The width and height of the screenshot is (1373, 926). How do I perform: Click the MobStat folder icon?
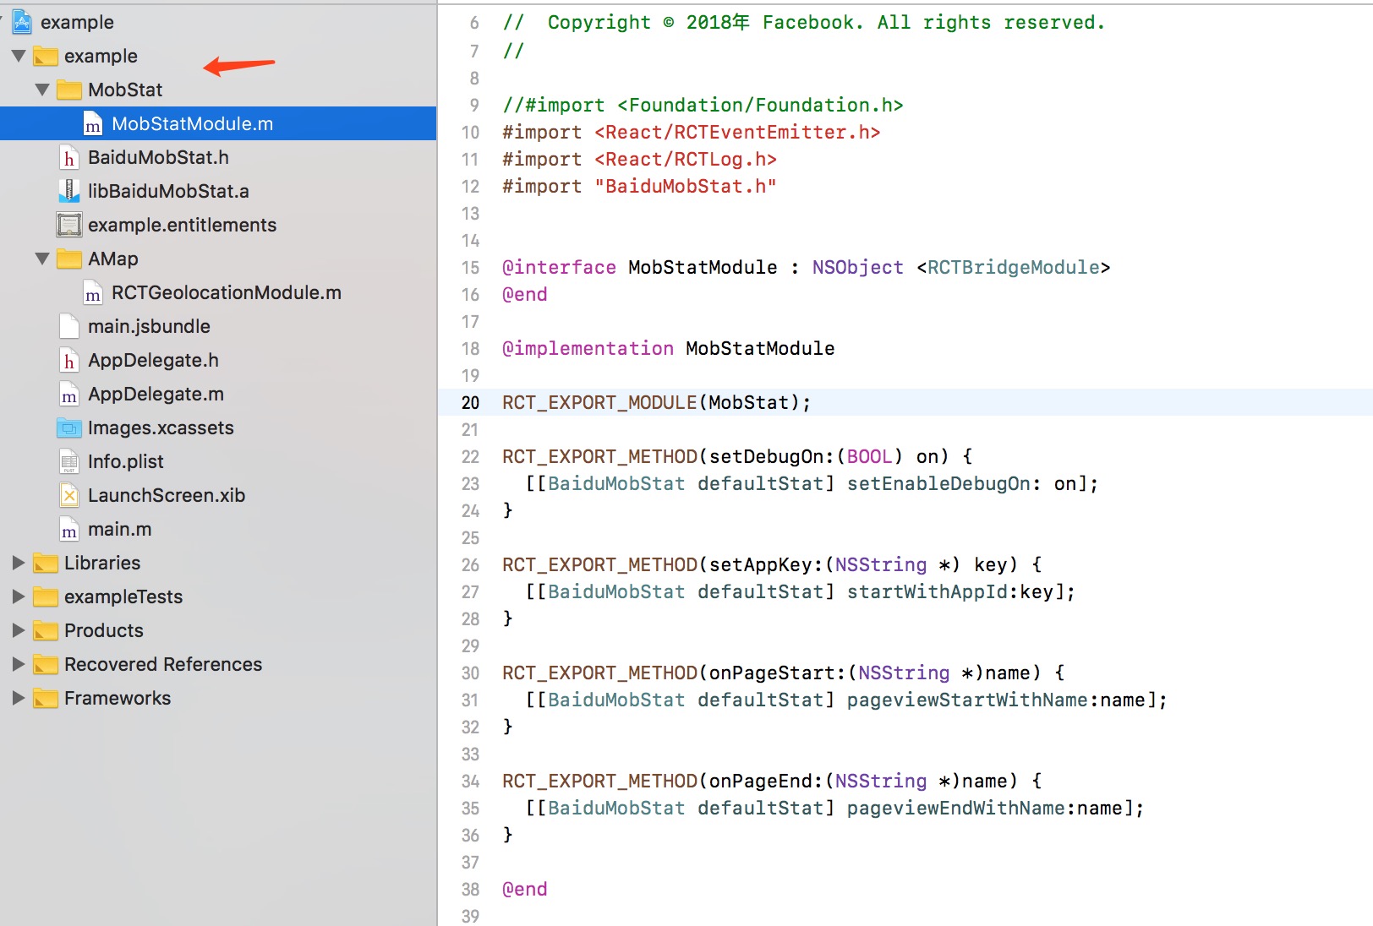[x=69, y=90]
